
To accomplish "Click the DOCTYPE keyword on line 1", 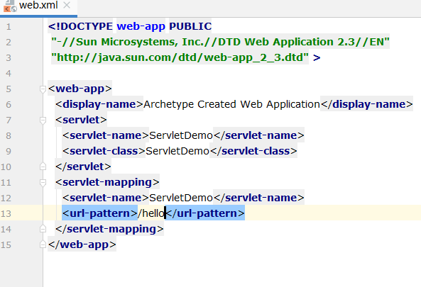I will tap(80, 26).
